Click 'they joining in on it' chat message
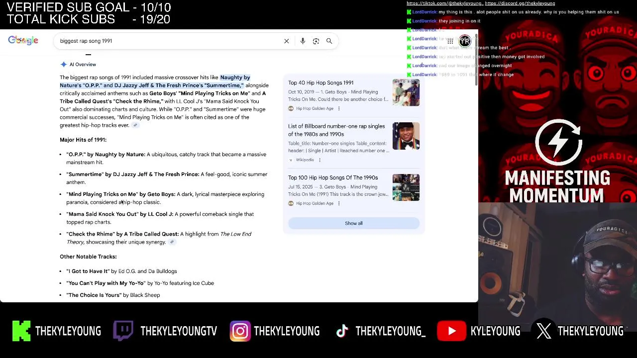 (x=459, y=21)
